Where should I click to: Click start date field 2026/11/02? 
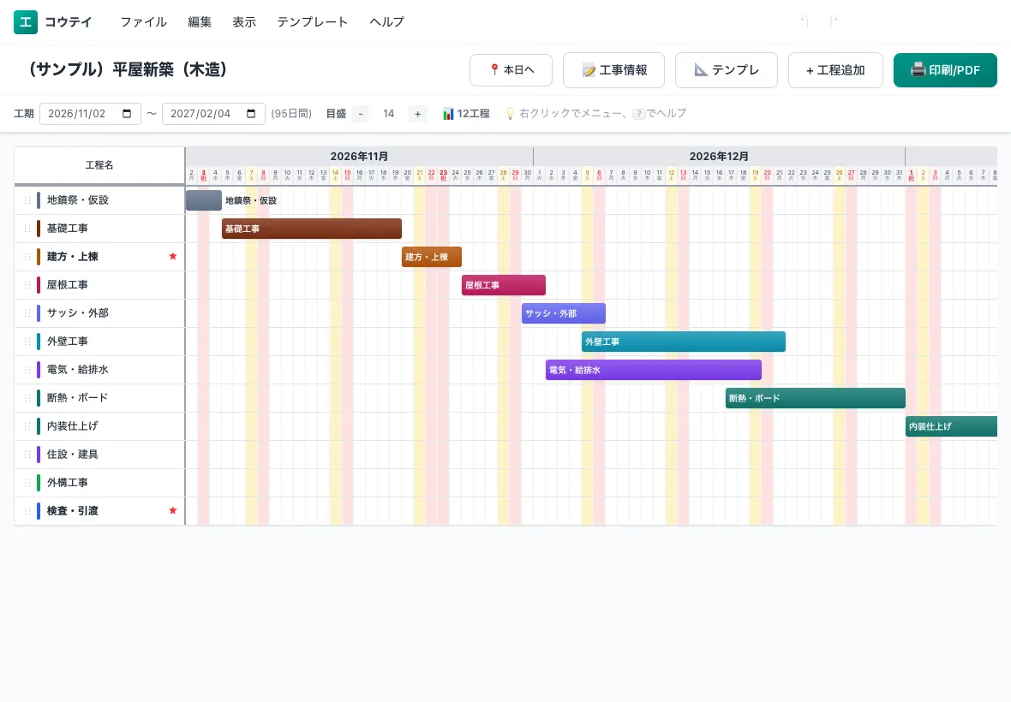point(90,113)
